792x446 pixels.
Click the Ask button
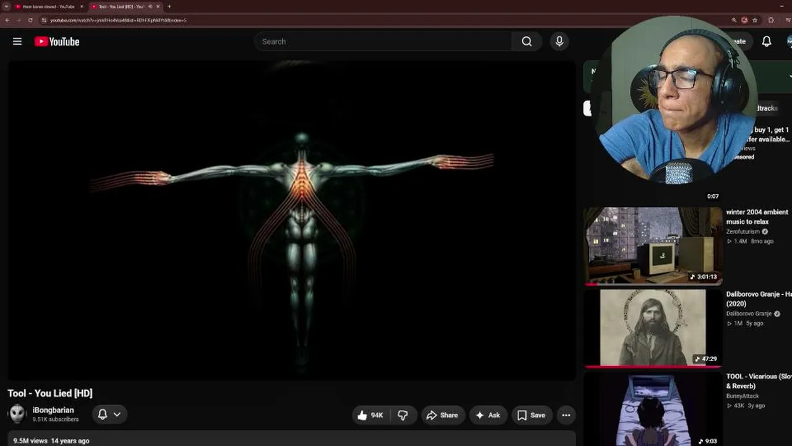[488, 415]
